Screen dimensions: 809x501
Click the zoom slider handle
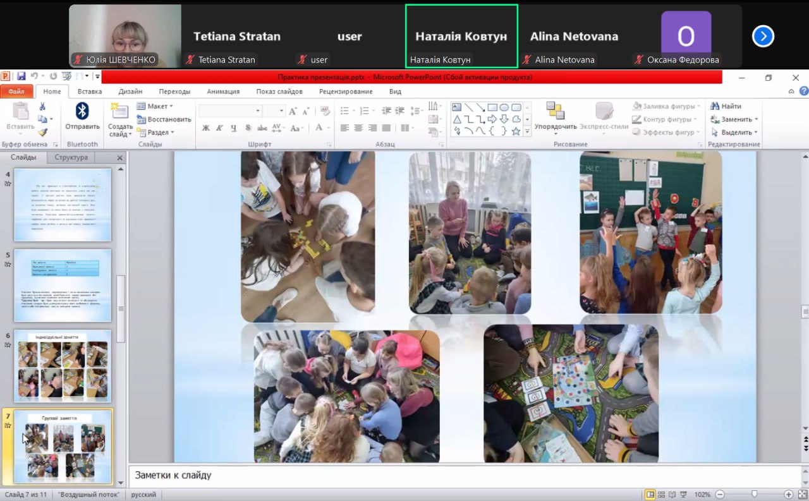[753, 494]
